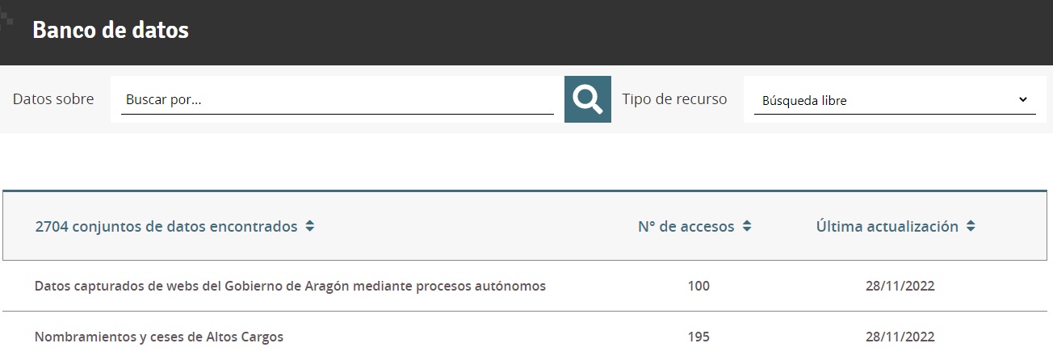1053x360 pixels.
Task: Click the Datos sobre label
Action: [53, 99]
